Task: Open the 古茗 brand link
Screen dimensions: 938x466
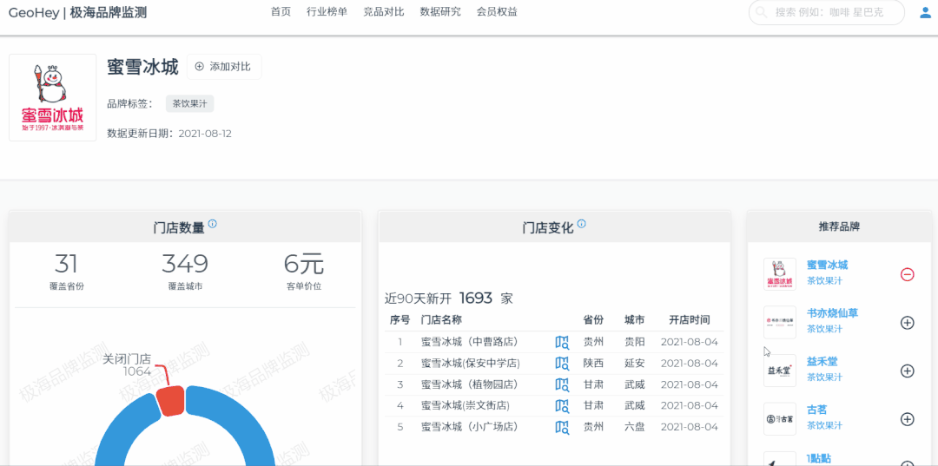Action: click(817, 410)
